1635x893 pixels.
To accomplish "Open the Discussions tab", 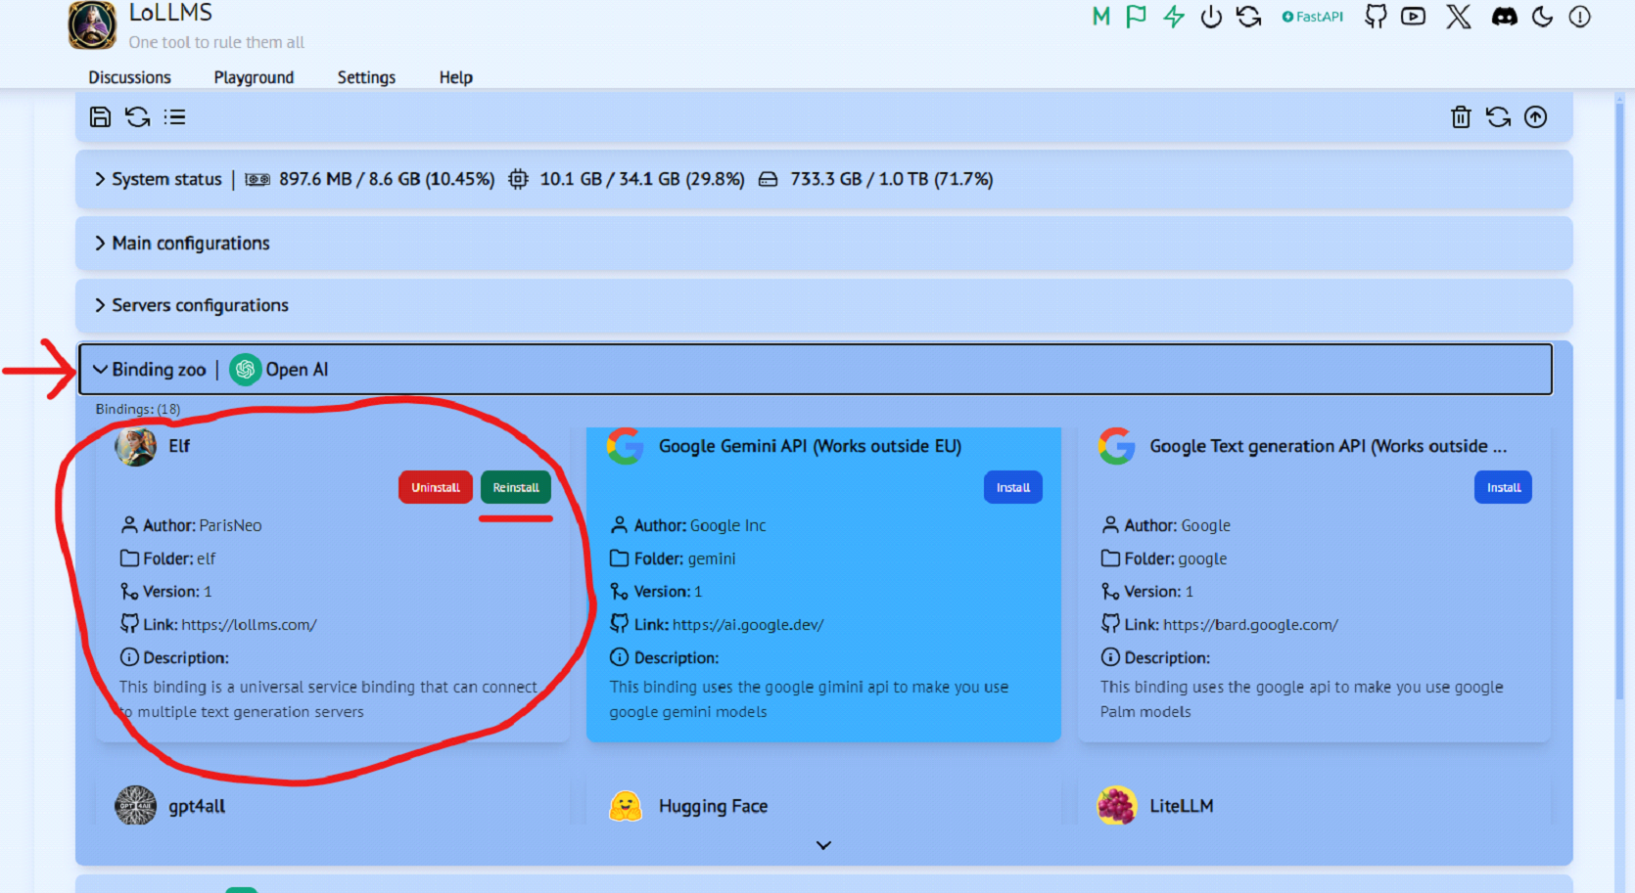I will click(129, 77).
